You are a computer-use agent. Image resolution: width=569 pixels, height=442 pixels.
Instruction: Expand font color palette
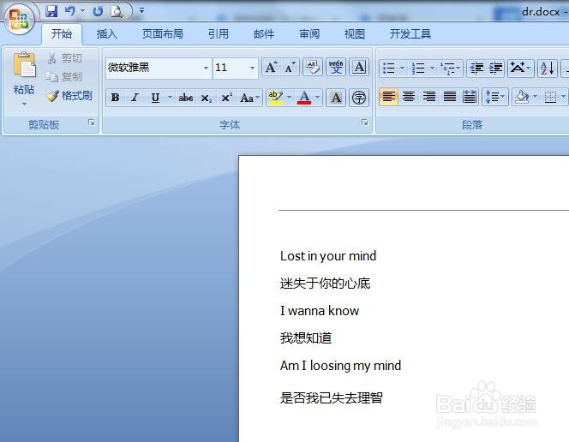click(318, 97)
